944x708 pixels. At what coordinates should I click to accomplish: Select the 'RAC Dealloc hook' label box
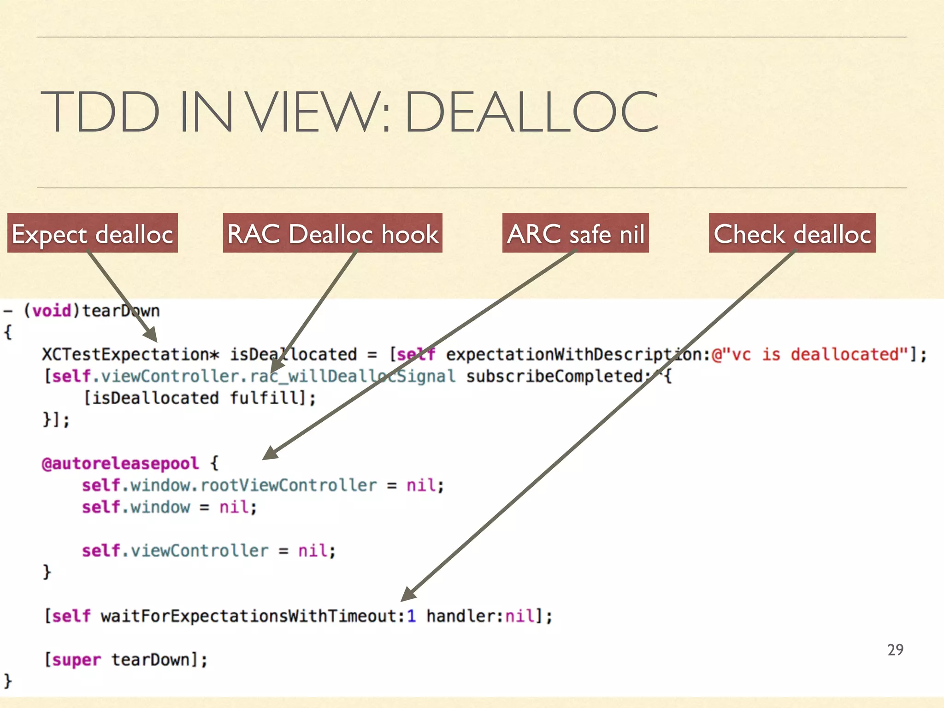(x=332, y=233)
